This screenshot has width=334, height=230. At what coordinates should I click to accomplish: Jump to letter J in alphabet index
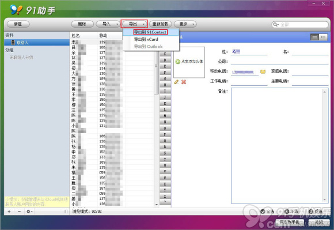(165, 97)
